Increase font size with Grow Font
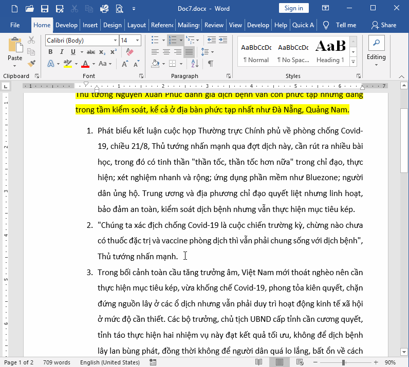The width and height of the screenshot is (409, 367). click(x=125, y=64)
